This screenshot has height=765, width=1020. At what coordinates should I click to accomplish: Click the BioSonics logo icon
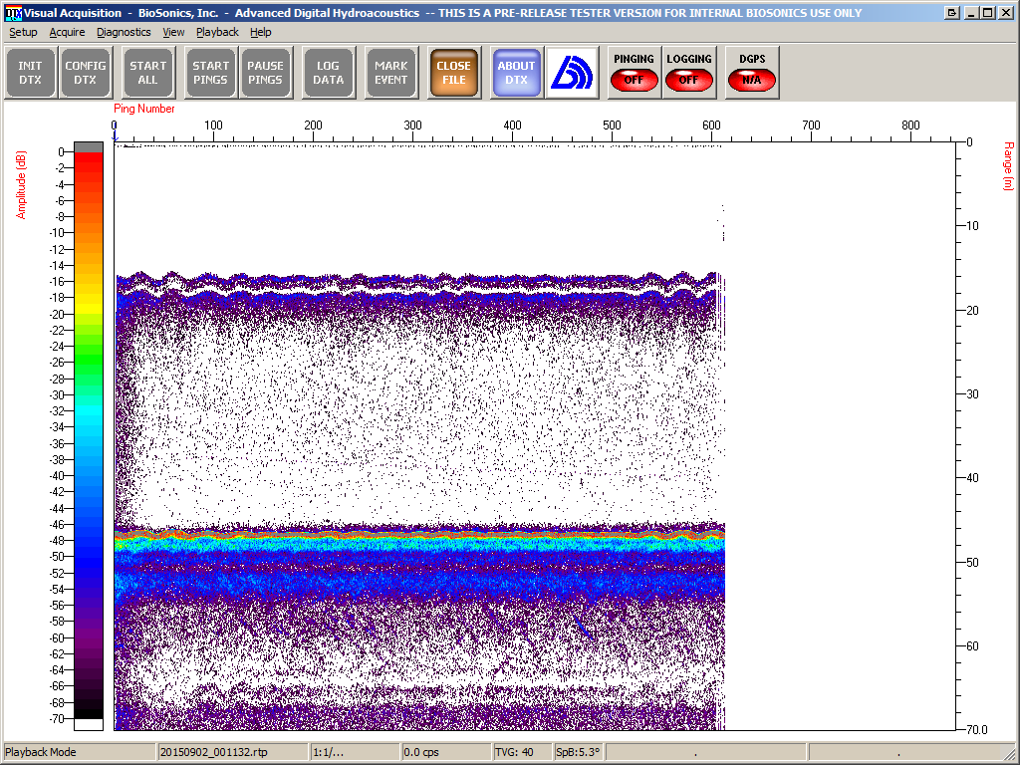click(572, 73)
